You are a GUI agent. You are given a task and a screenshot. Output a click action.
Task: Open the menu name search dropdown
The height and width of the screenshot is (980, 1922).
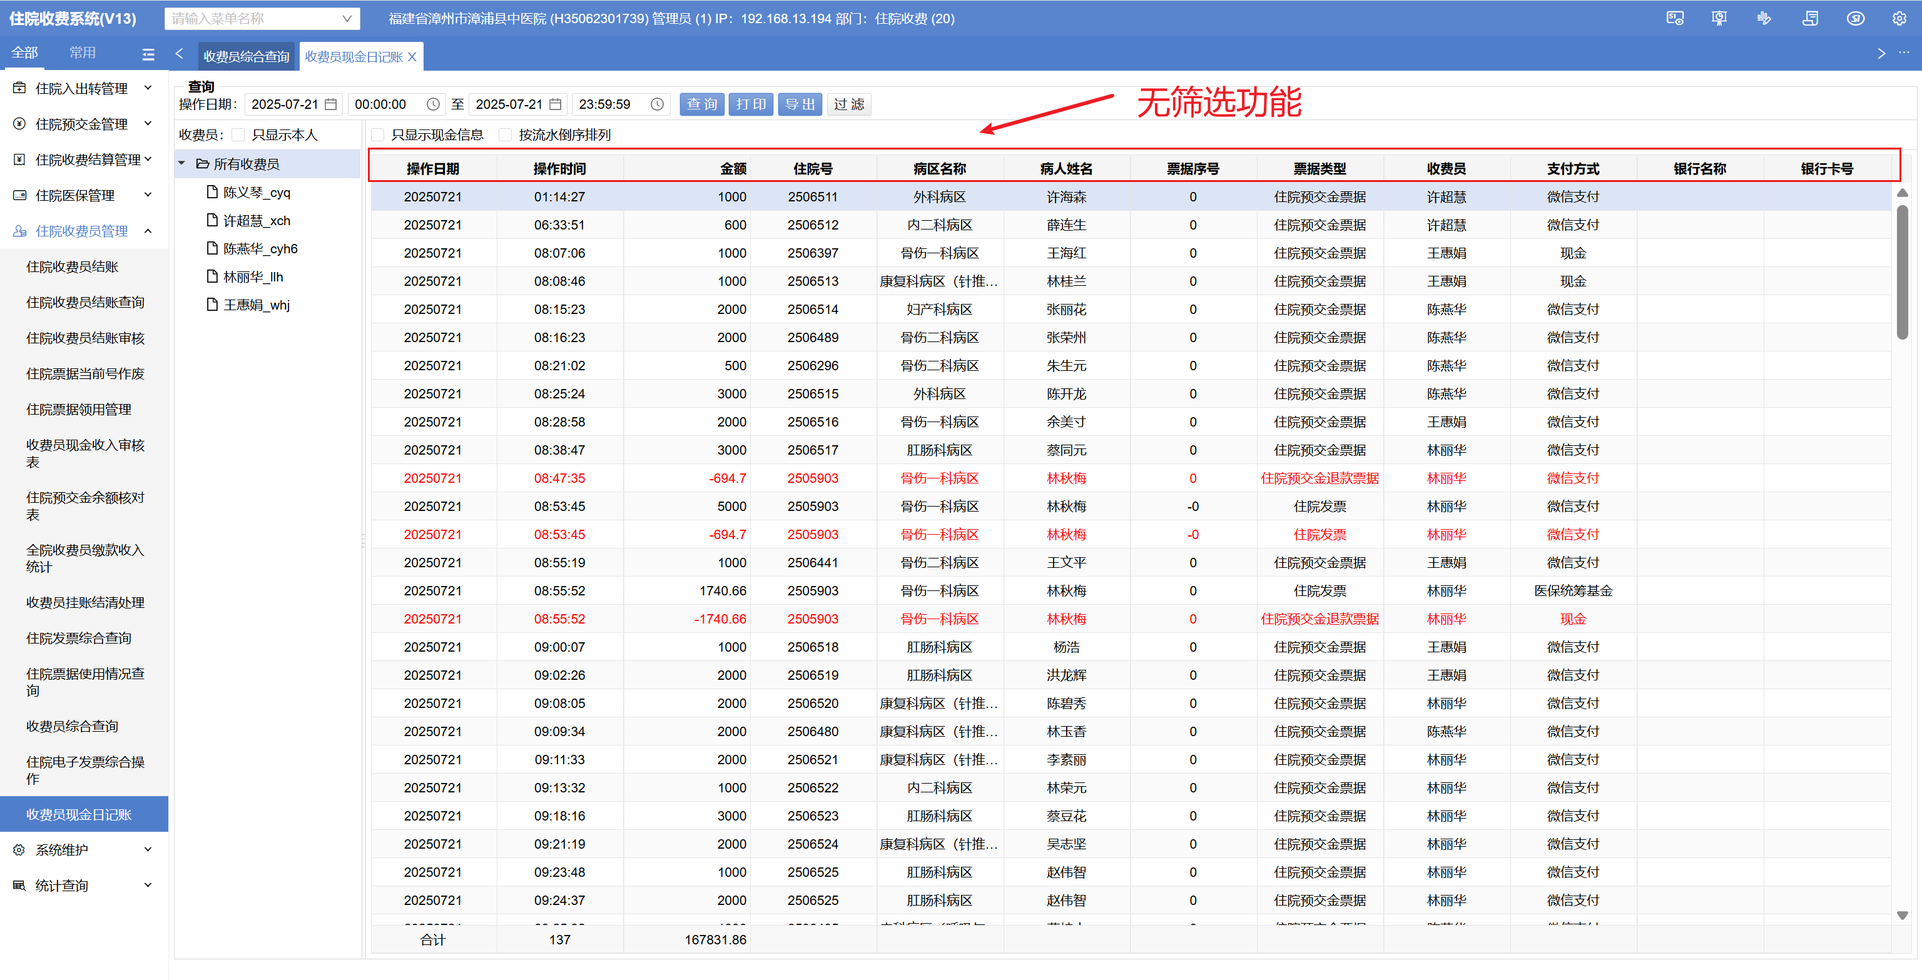347,19
